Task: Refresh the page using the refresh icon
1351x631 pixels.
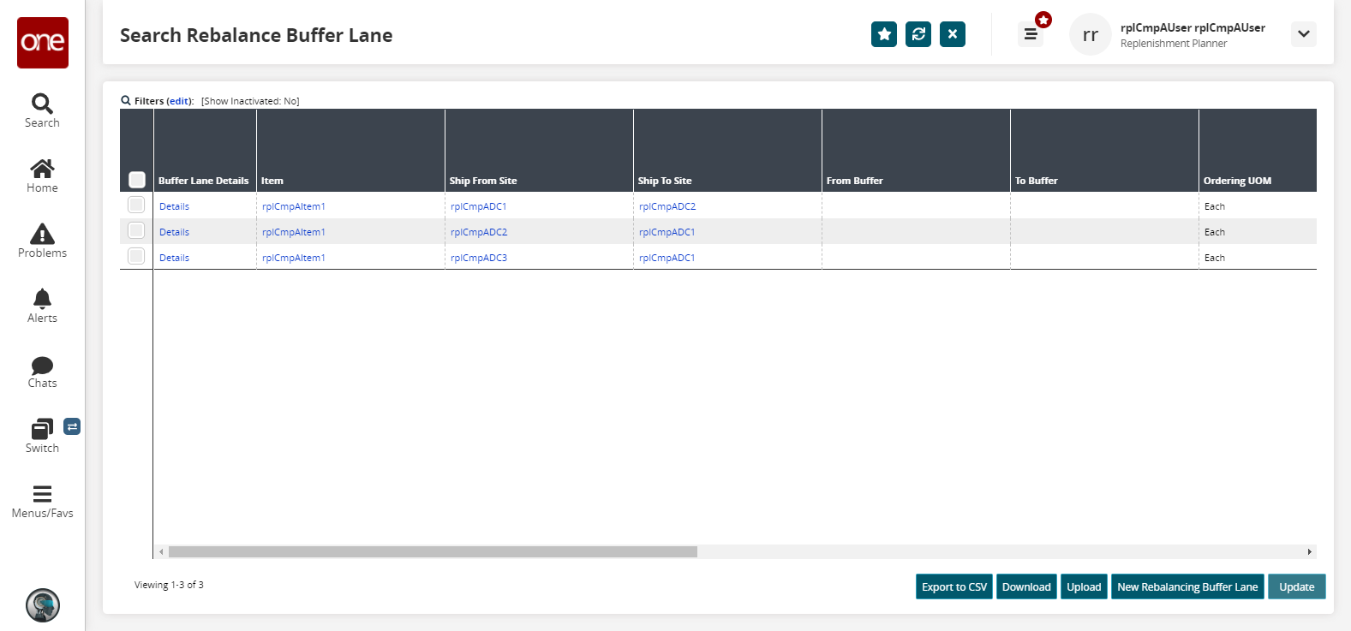Action: [x=918, y=34]
